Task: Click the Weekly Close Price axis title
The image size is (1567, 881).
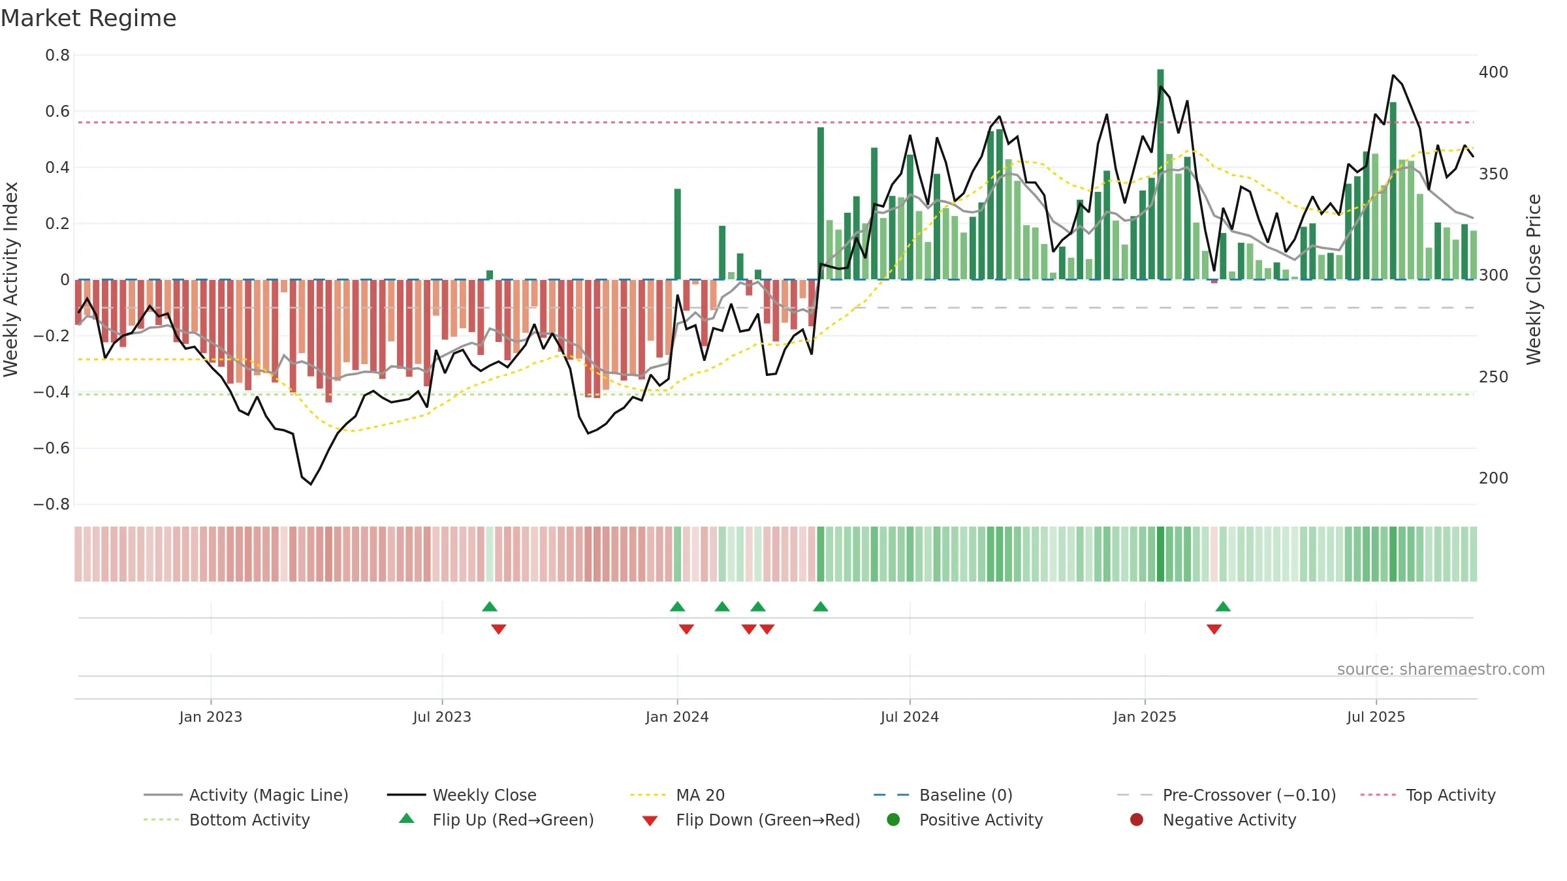Action: (x=1534, y=279)
